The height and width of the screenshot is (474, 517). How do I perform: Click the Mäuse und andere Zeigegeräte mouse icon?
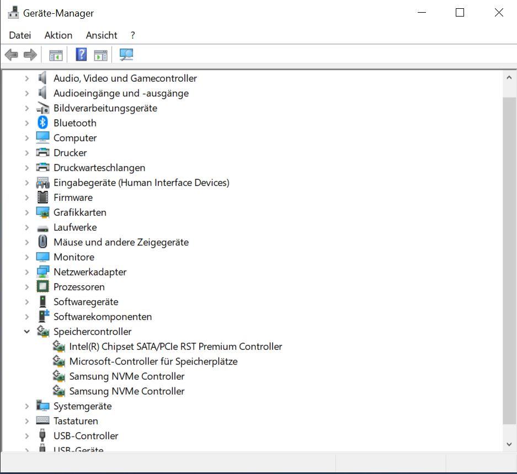pos(42,242)
